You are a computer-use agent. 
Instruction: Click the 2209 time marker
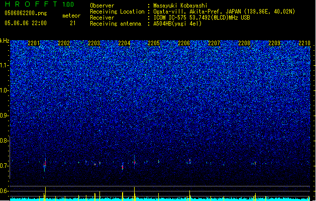[274, 43]
